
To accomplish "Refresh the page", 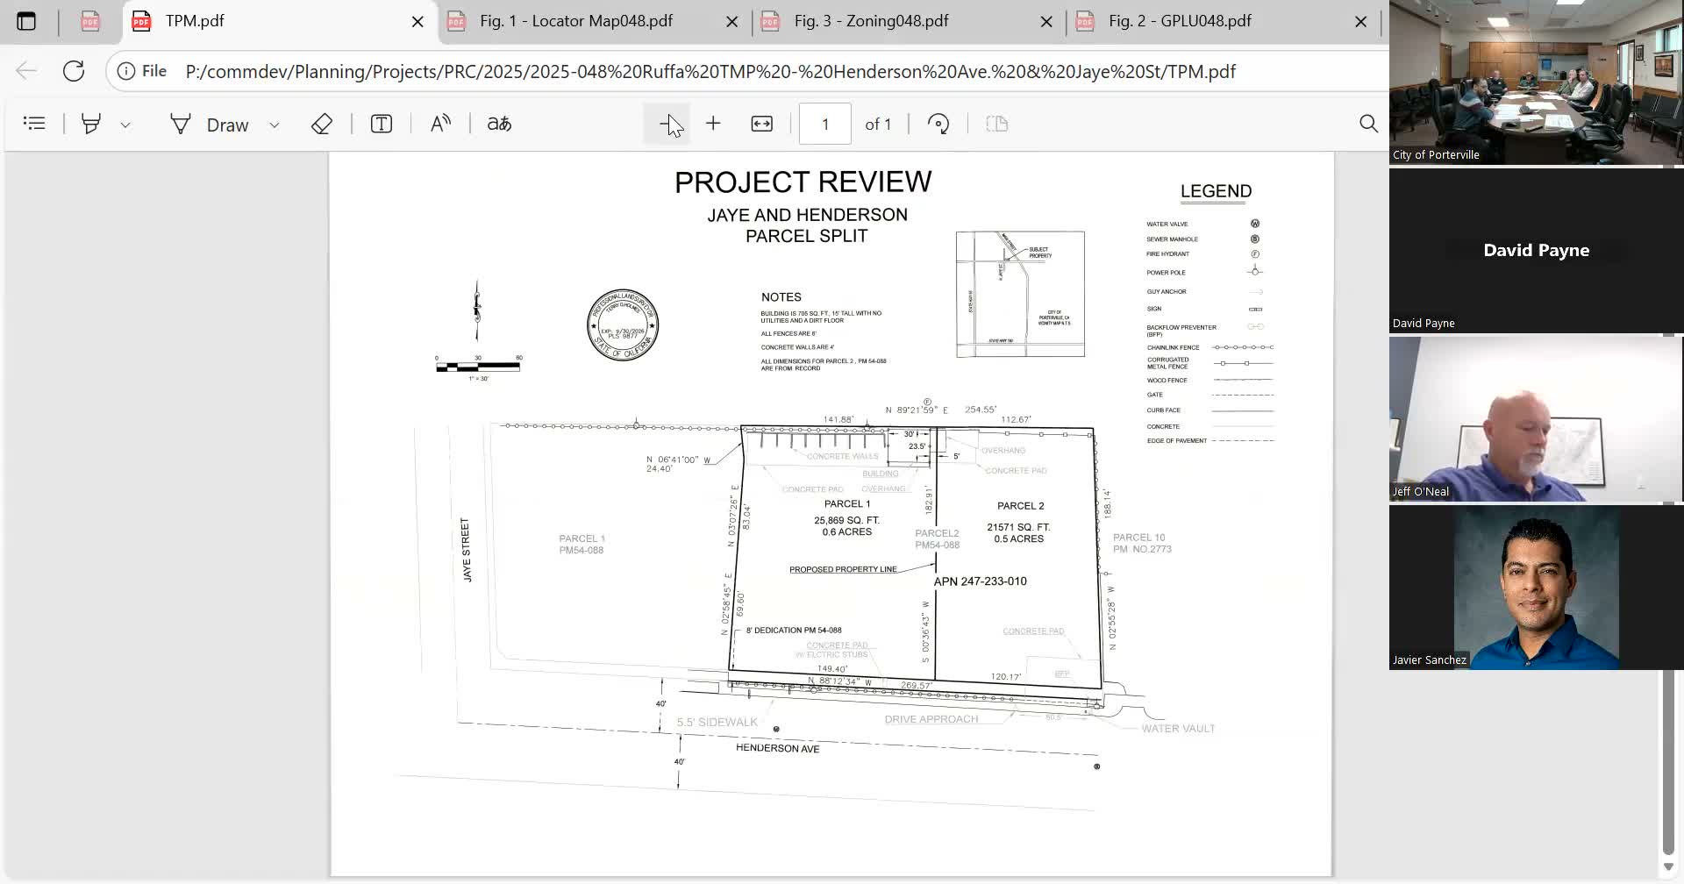I will [x=74, y=71].
